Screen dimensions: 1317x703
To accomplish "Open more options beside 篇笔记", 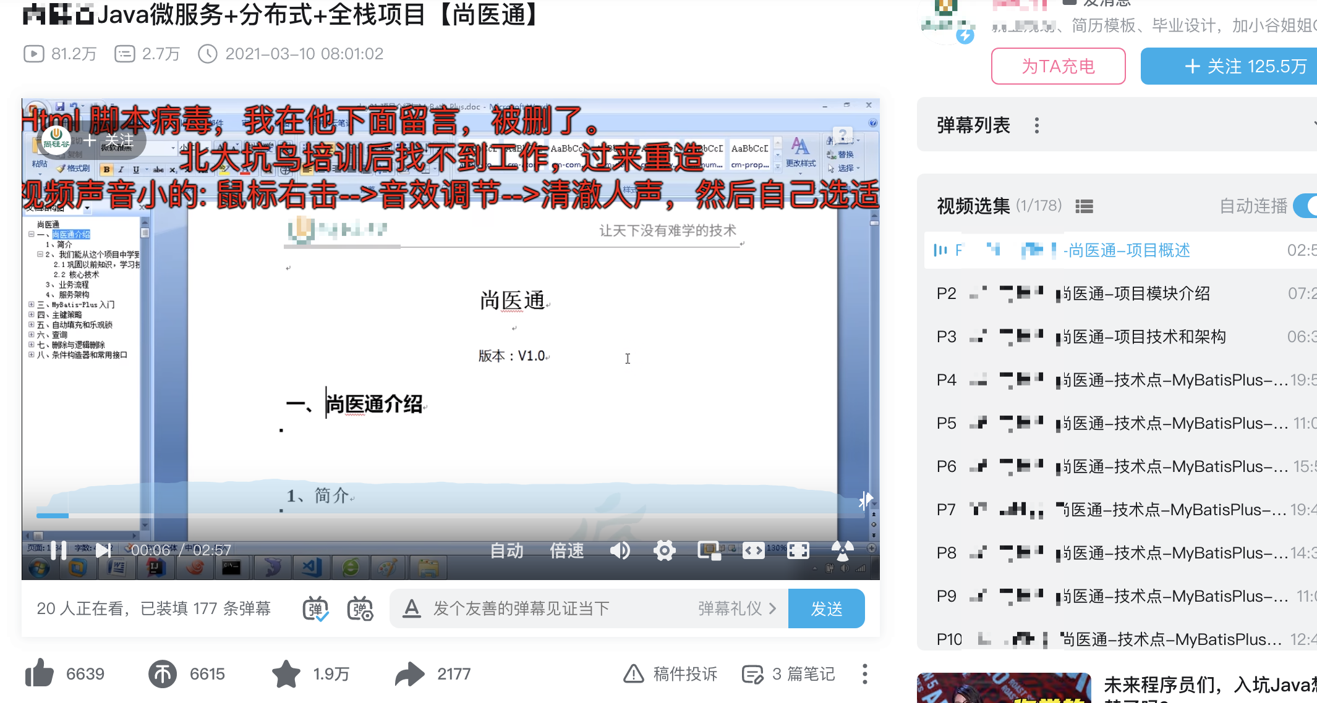I will [x=865, y=673].
